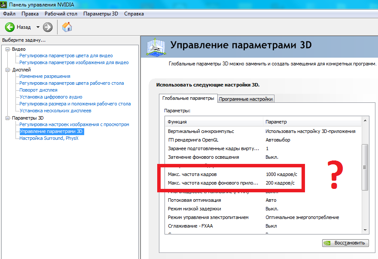Open the Back history dropdown arrow

tap(38, 27)
